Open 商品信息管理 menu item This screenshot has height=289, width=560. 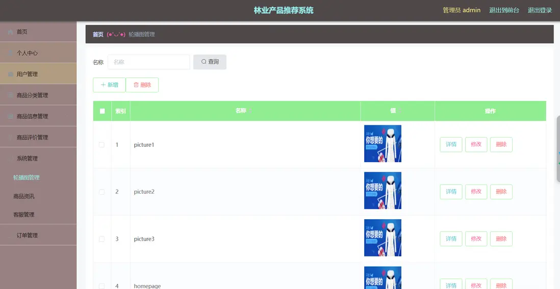point(38,116)
